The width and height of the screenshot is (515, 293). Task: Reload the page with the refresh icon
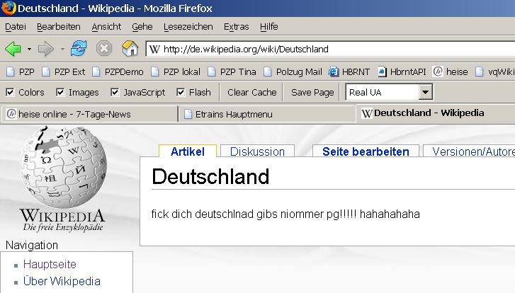[78, 49]
